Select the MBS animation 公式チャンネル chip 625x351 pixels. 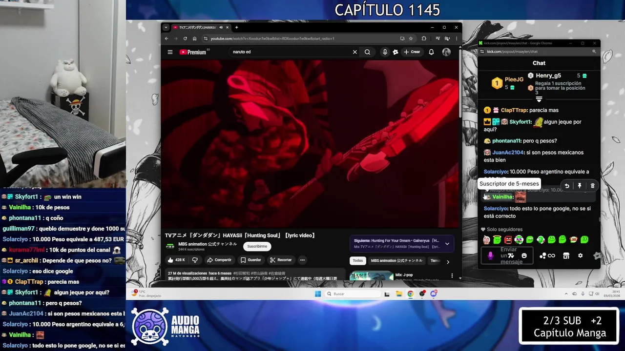pyautogui.click(x=396, y=261)
